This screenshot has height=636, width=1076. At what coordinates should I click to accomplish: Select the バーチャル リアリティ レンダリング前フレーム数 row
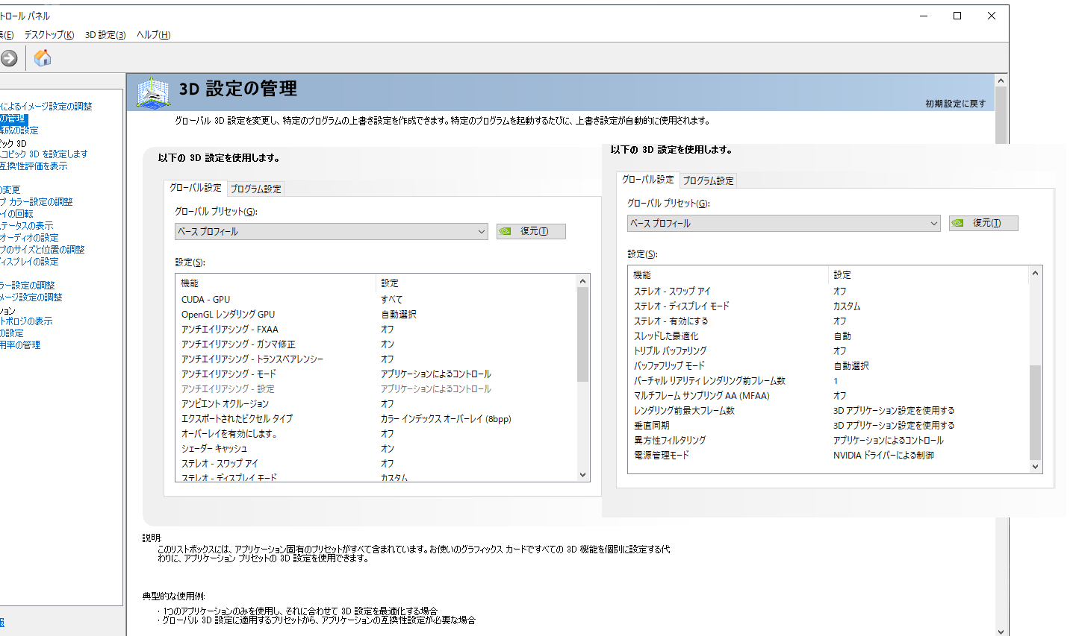pos(829,381)
